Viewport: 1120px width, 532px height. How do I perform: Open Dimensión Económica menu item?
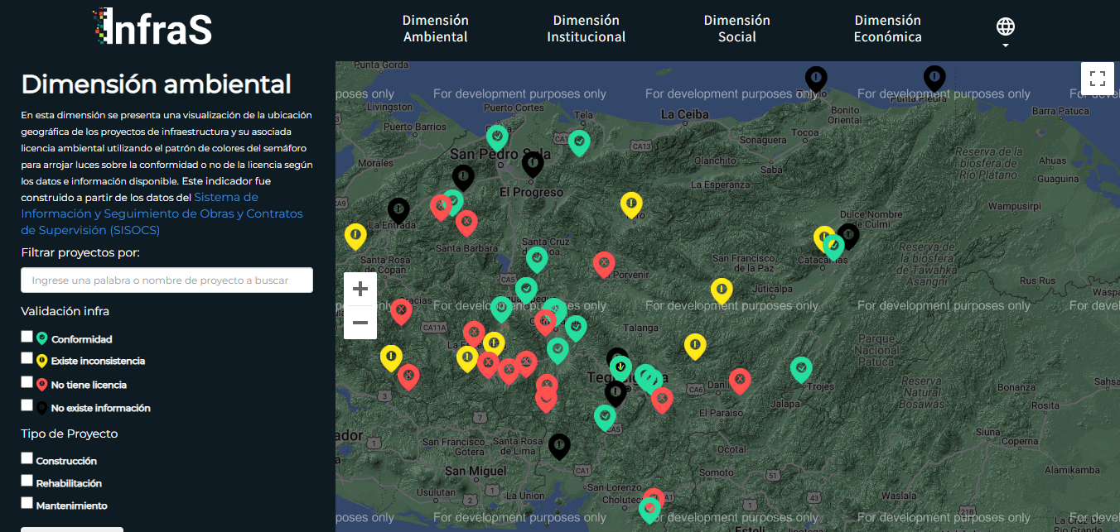(x=888, y=28)
